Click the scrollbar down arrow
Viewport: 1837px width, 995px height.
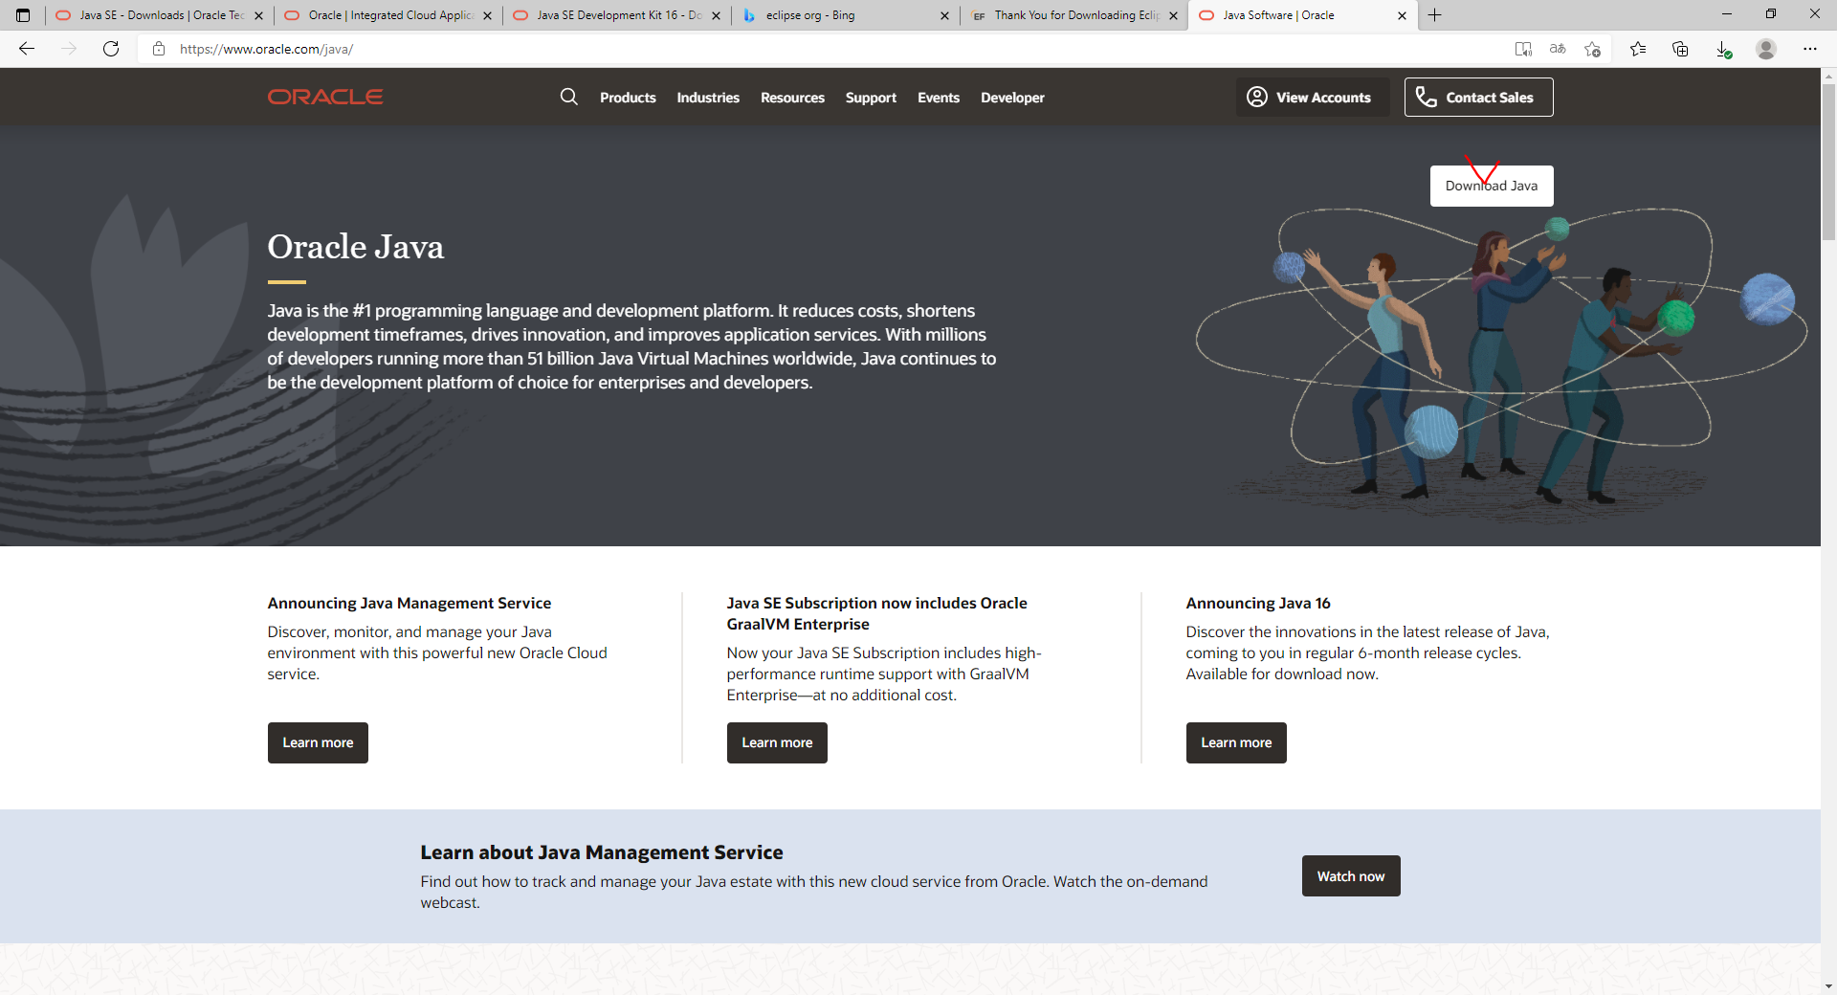click(1828, 985)
